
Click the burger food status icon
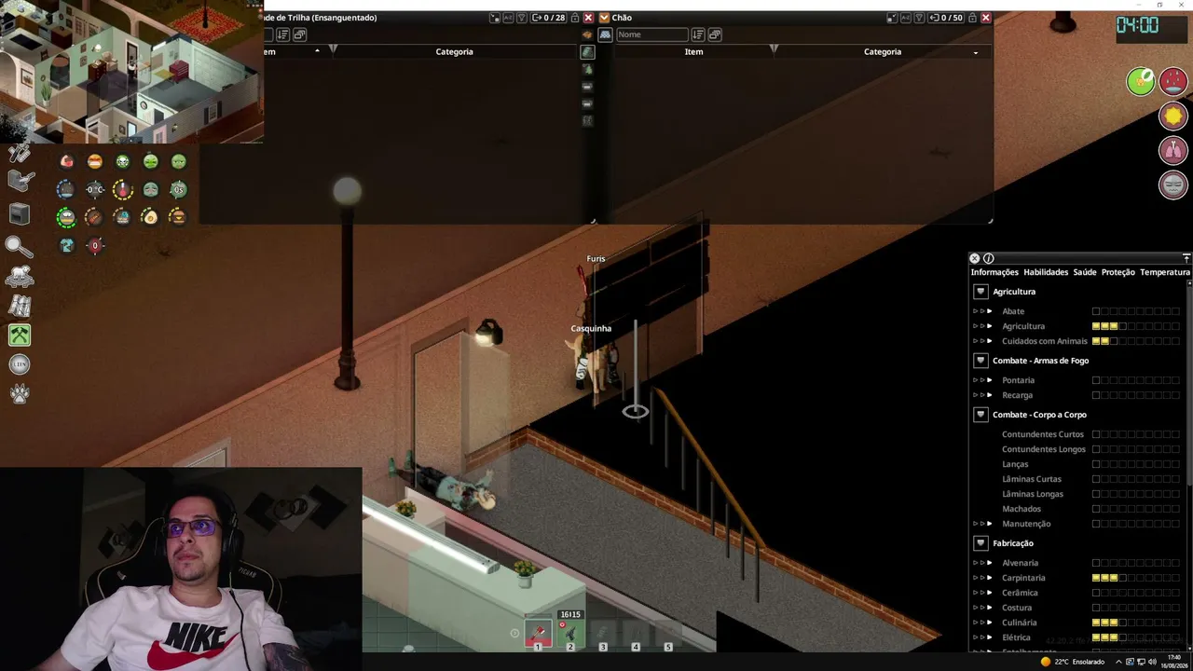pos(178,217)
